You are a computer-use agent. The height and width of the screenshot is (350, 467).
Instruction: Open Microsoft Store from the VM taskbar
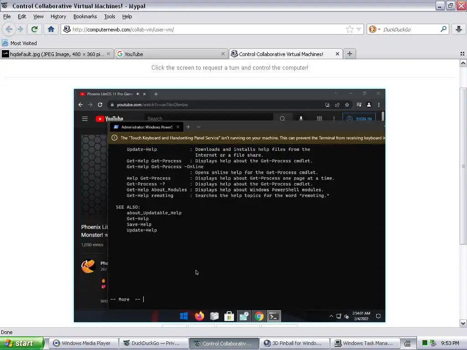(x=229, y=316)
